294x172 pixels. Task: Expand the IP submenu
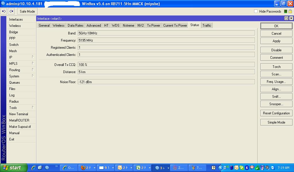click(33, 57)
